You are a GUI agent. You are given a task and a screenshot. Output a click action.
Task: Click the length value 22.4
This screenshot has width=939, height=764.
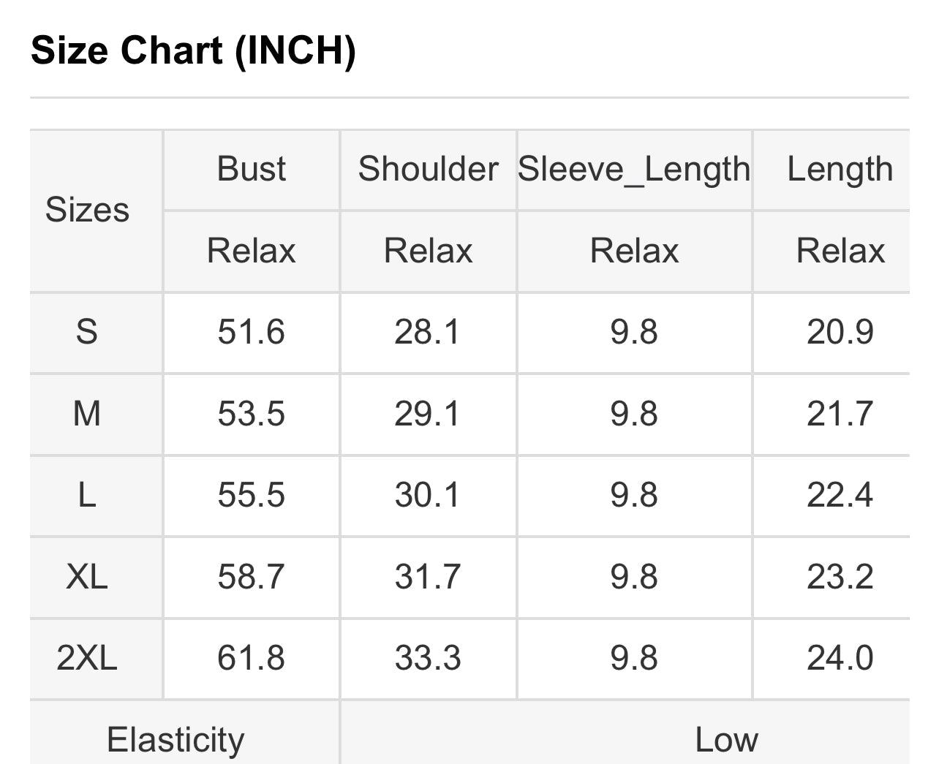click(840, 496)
